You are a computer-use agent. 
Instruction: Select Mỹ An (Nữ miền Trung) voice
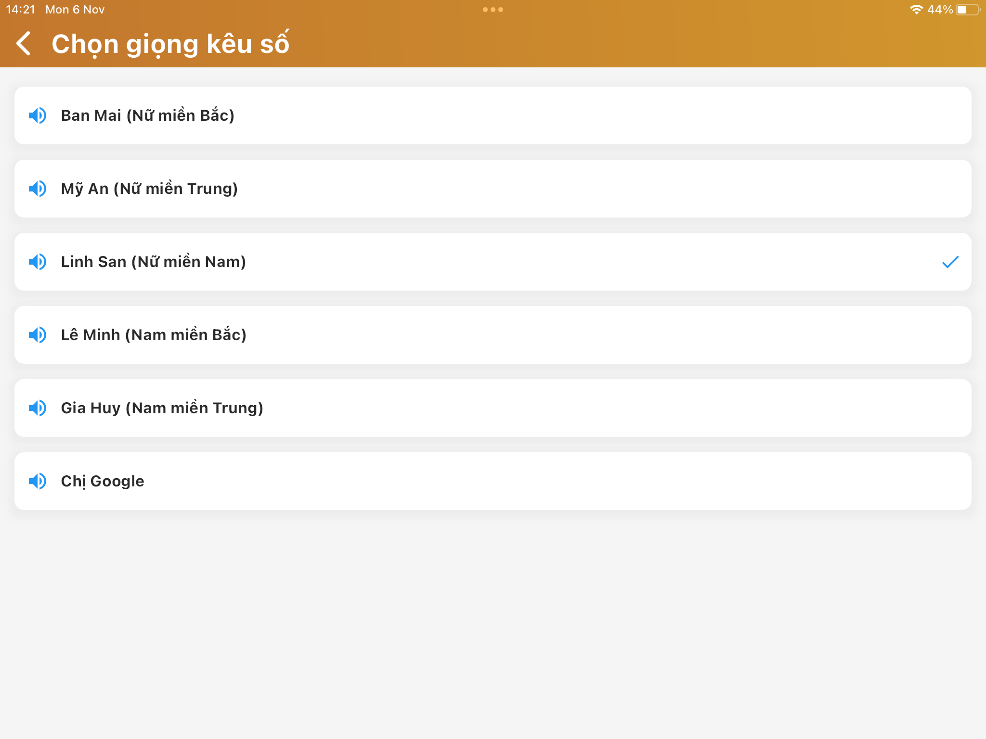click(x=493, y=189)
